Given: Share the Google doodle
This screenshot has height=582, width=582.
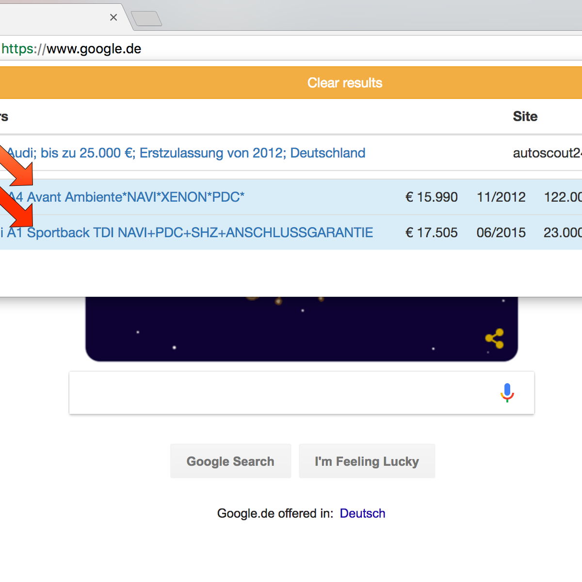Looking at the screenshot, I should (495, 339).
